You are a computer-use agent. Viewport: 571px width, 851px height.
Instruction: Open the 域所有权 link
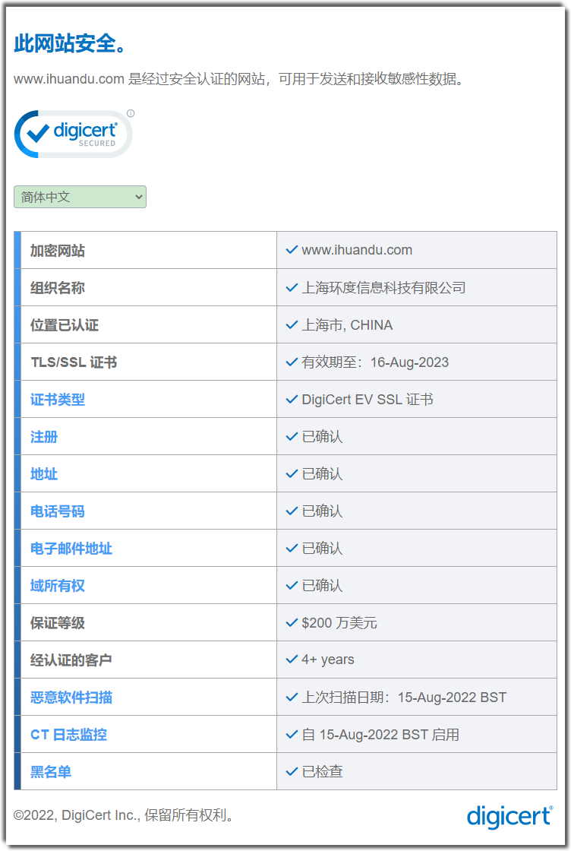coord(58,586)
